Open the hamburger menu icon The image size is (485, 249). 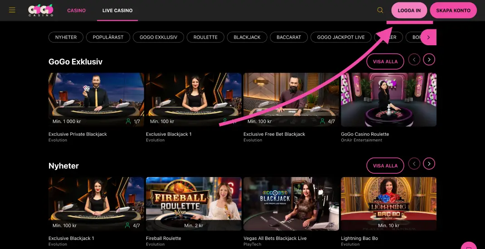[12, 10]
